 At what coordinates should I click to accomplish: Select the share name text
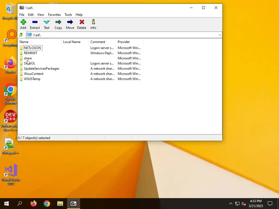coord(28,58)
